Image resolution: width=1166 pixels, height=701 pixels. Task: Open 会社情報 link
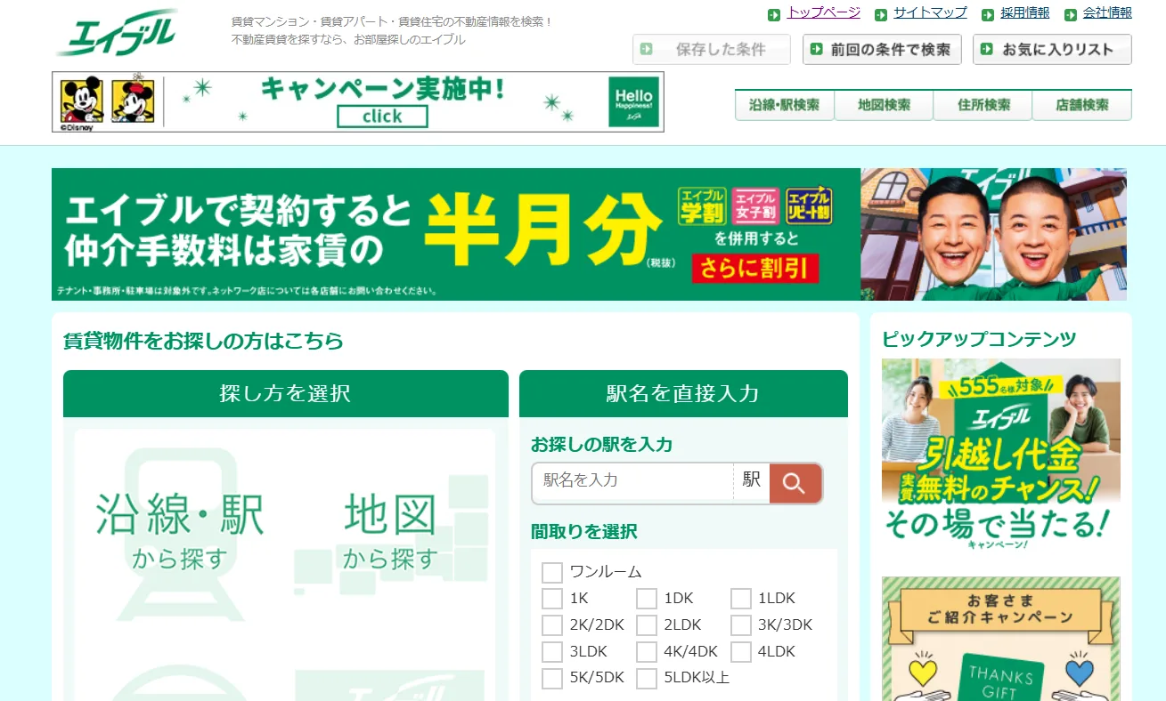(1108, 12)
